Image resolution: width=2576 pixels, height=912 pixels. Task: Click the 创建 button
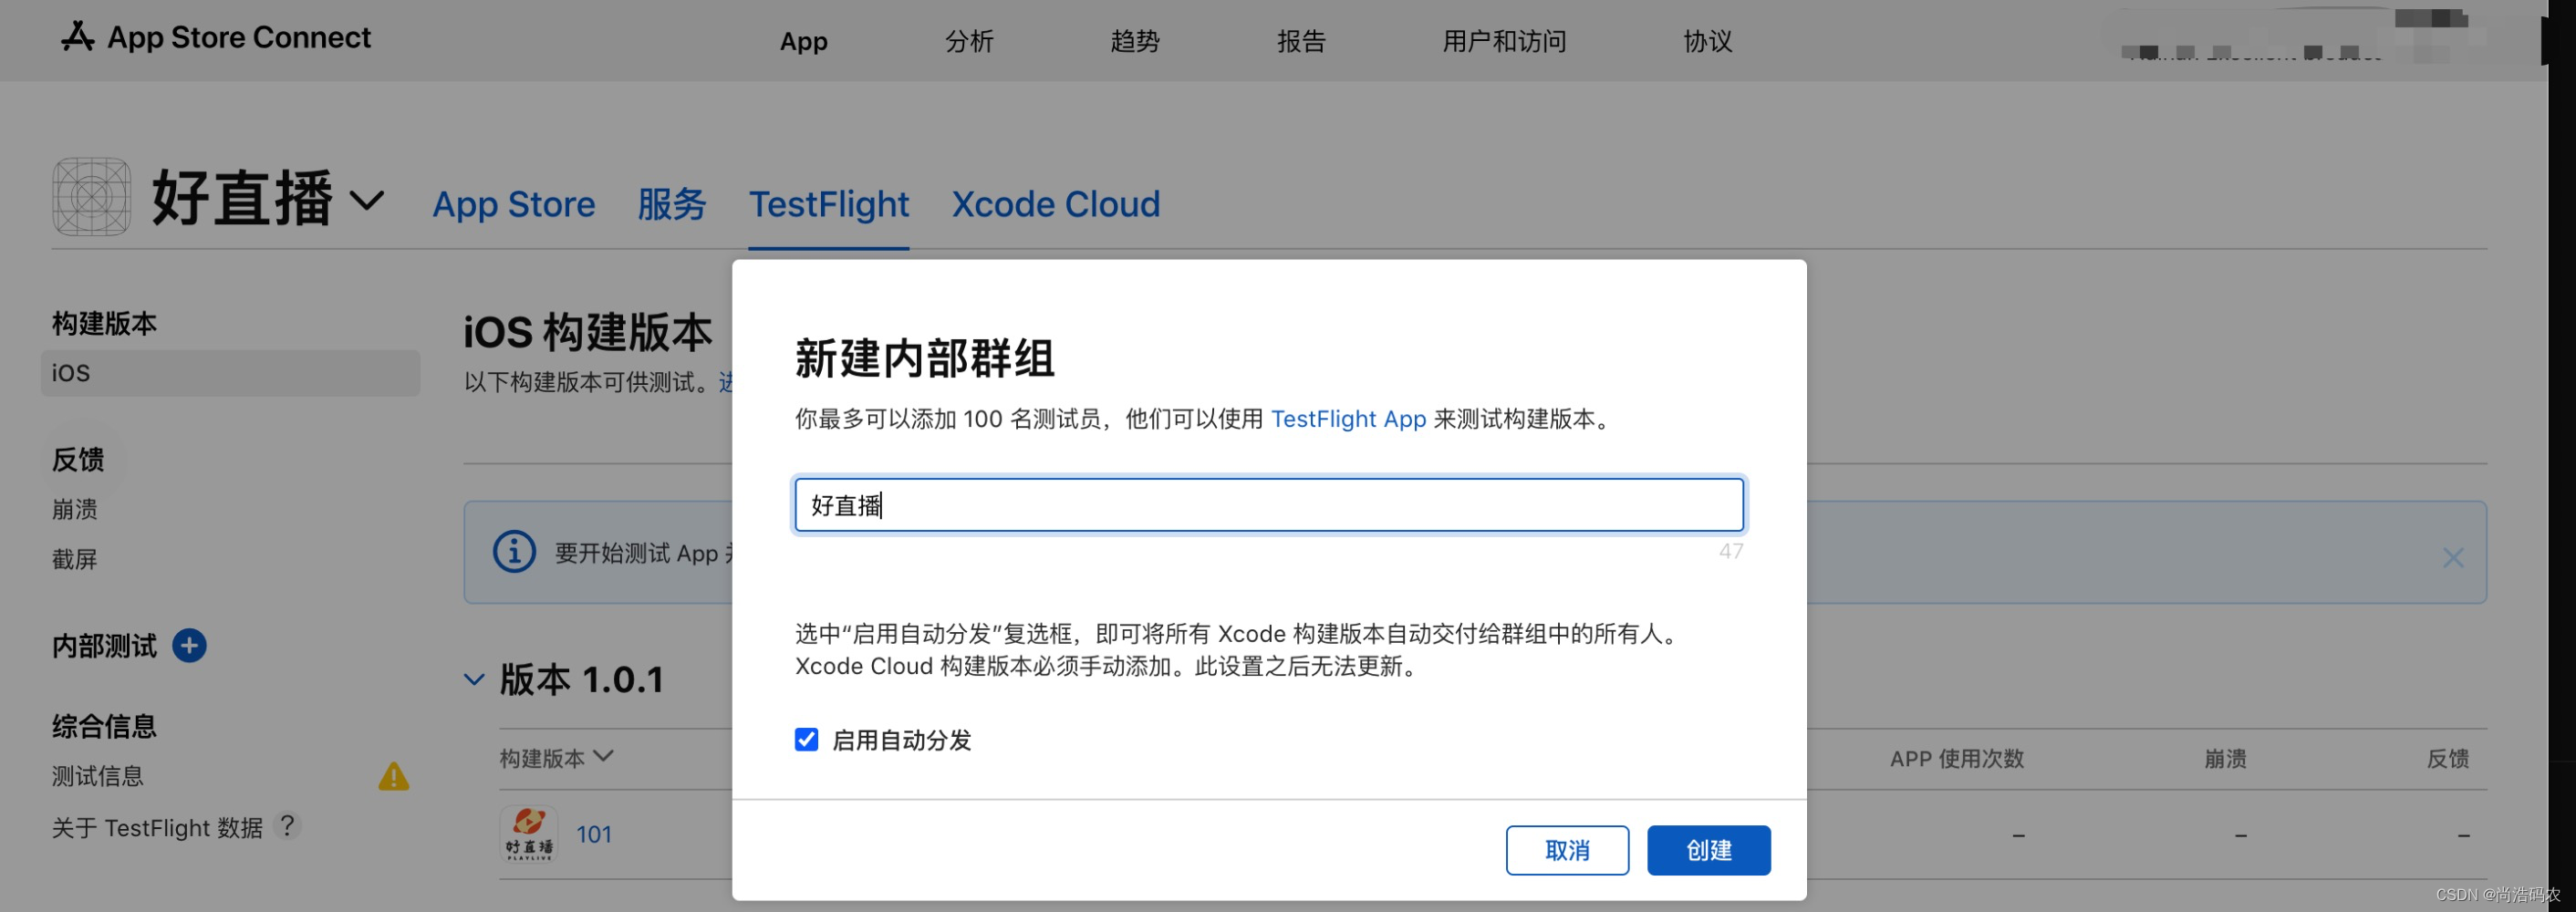click(1708, 849)
